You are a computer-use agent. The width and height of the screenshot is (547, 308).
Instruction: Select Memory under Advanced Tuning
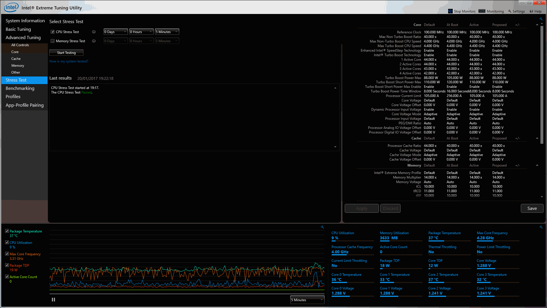[x=18, y=65]
